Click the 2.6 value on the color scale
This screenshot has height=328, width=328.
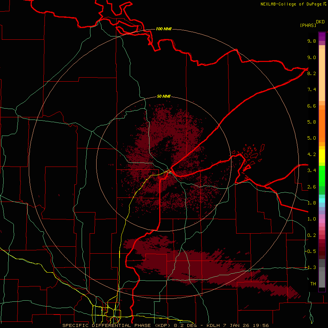[312, 187]
